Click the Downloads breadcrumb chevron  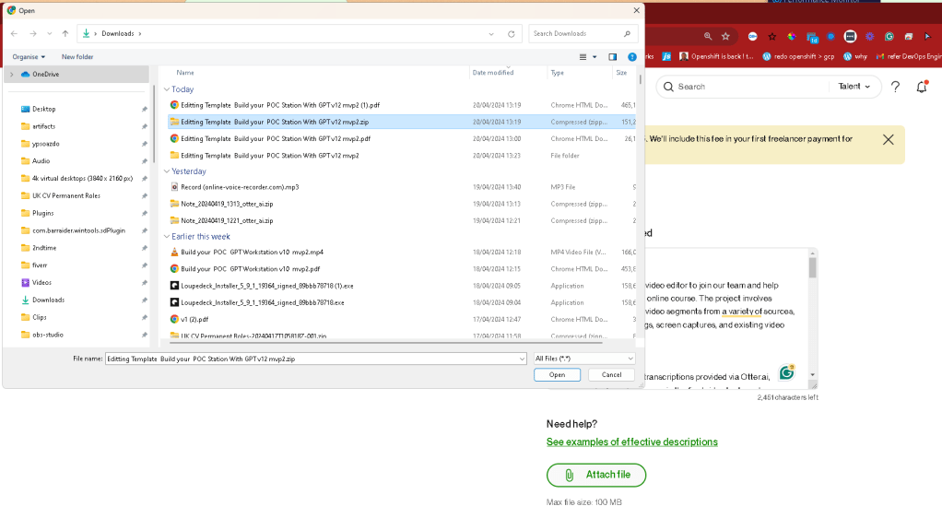(140, 34)
